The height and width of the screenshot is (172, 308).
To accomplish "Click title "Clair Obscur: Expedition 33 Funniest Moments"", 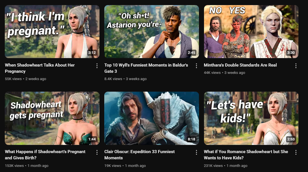I will point(139,155).
